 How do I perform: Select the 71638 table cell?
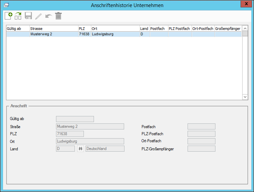pos(85,34)
